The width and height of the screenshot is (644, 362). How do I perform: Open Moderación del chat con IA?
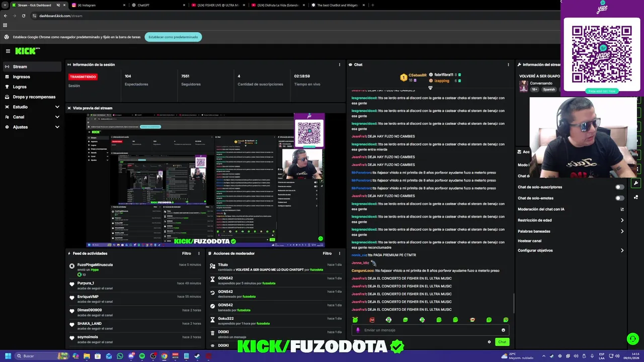[x=571, y=209]
